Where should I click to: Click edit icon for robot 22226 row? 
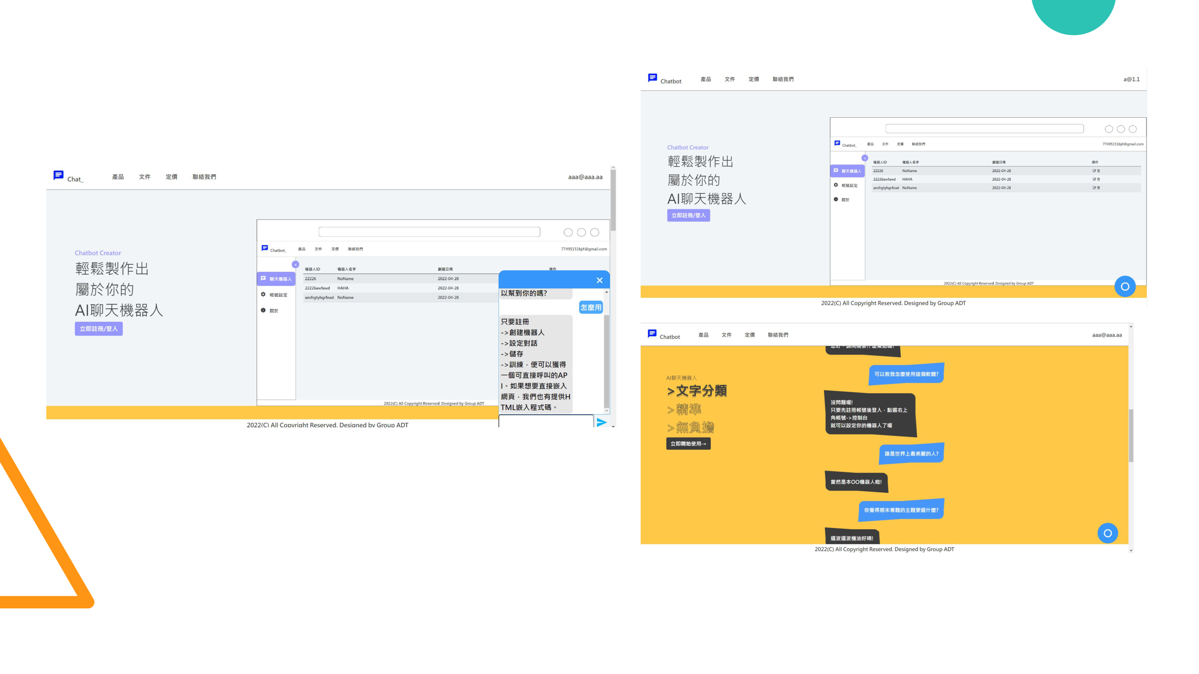point(1094,171)
